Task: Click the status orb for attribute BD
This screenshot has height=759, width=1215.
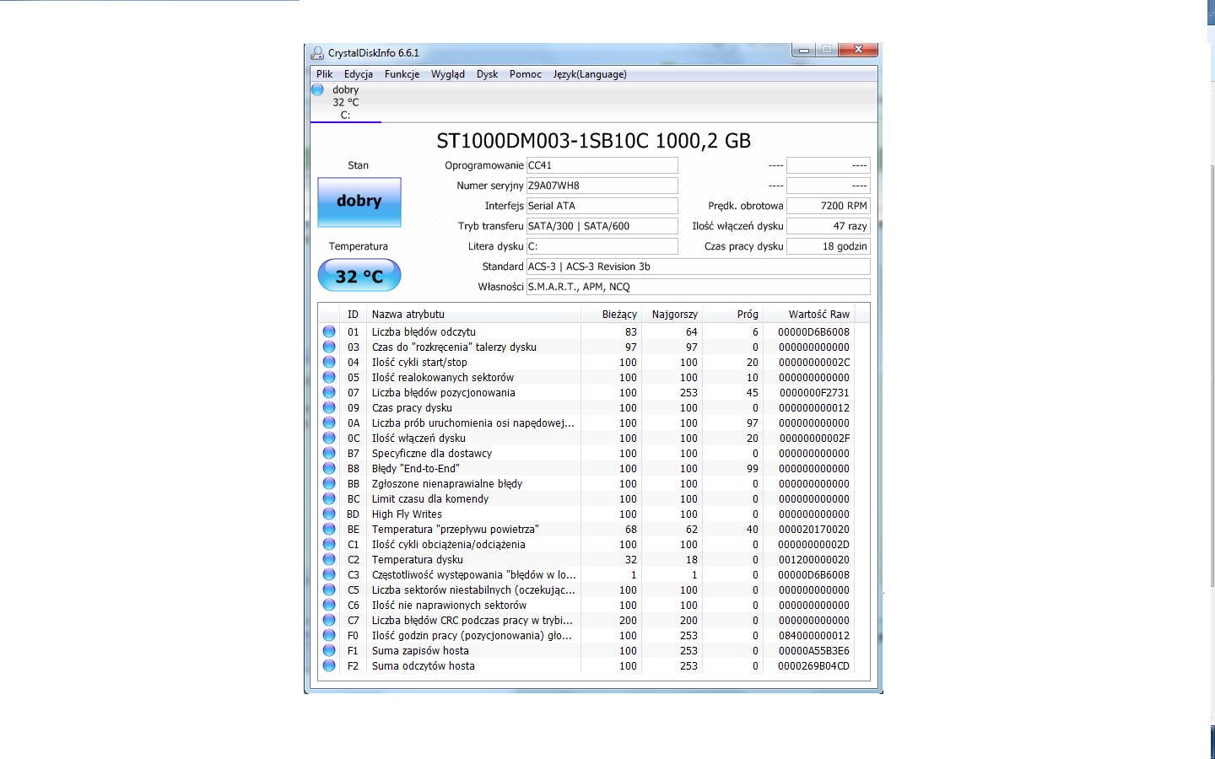Action: click(x=329, y=514)
